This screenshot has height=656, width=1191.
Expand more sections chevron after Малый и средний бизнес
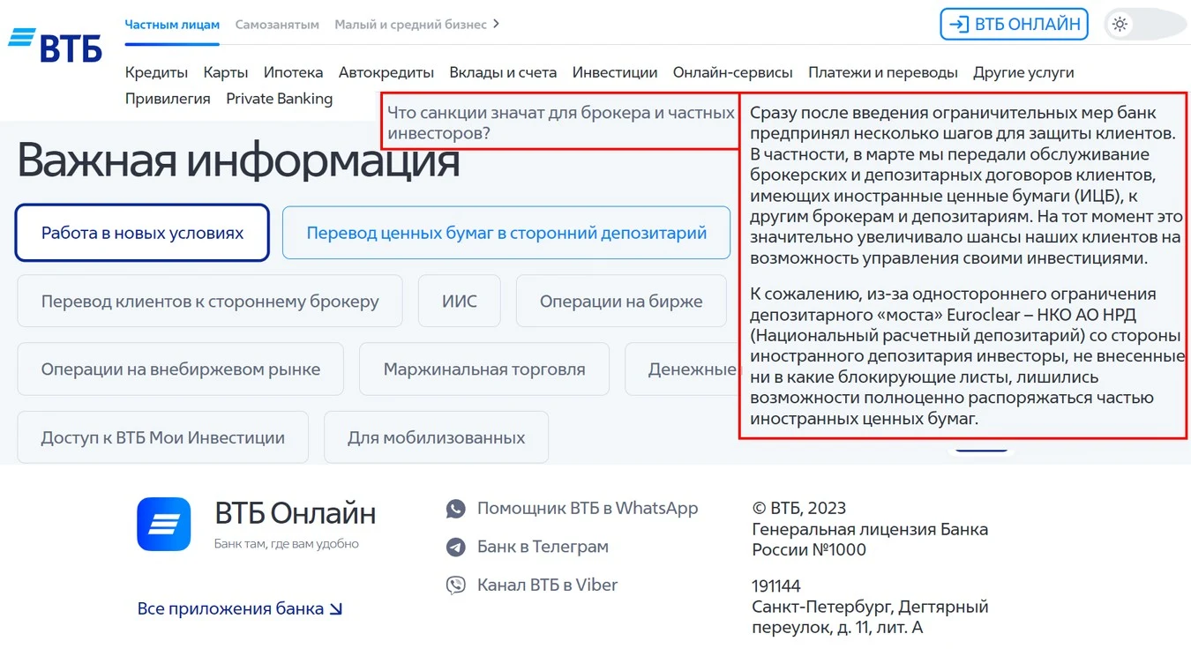[497, 24]
